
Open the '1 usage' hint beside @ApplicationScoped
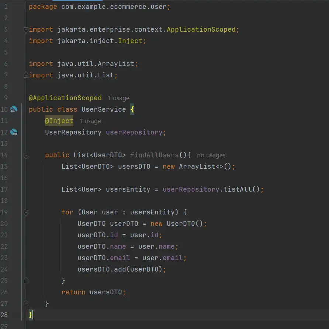[118, 98]
